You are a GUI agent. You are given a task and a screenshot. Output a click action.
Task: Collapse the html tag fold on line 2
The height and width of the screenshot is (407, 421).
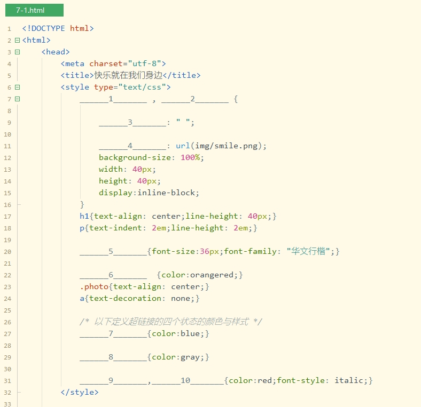point(18,40)
